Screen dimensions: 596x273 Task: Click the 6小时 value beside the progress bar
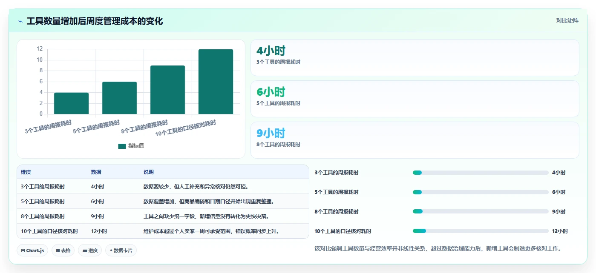tap(559, 192)
